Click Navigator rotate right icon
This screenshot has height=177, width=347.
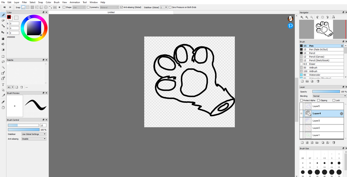pyautogui.click(x=327, y=17)
